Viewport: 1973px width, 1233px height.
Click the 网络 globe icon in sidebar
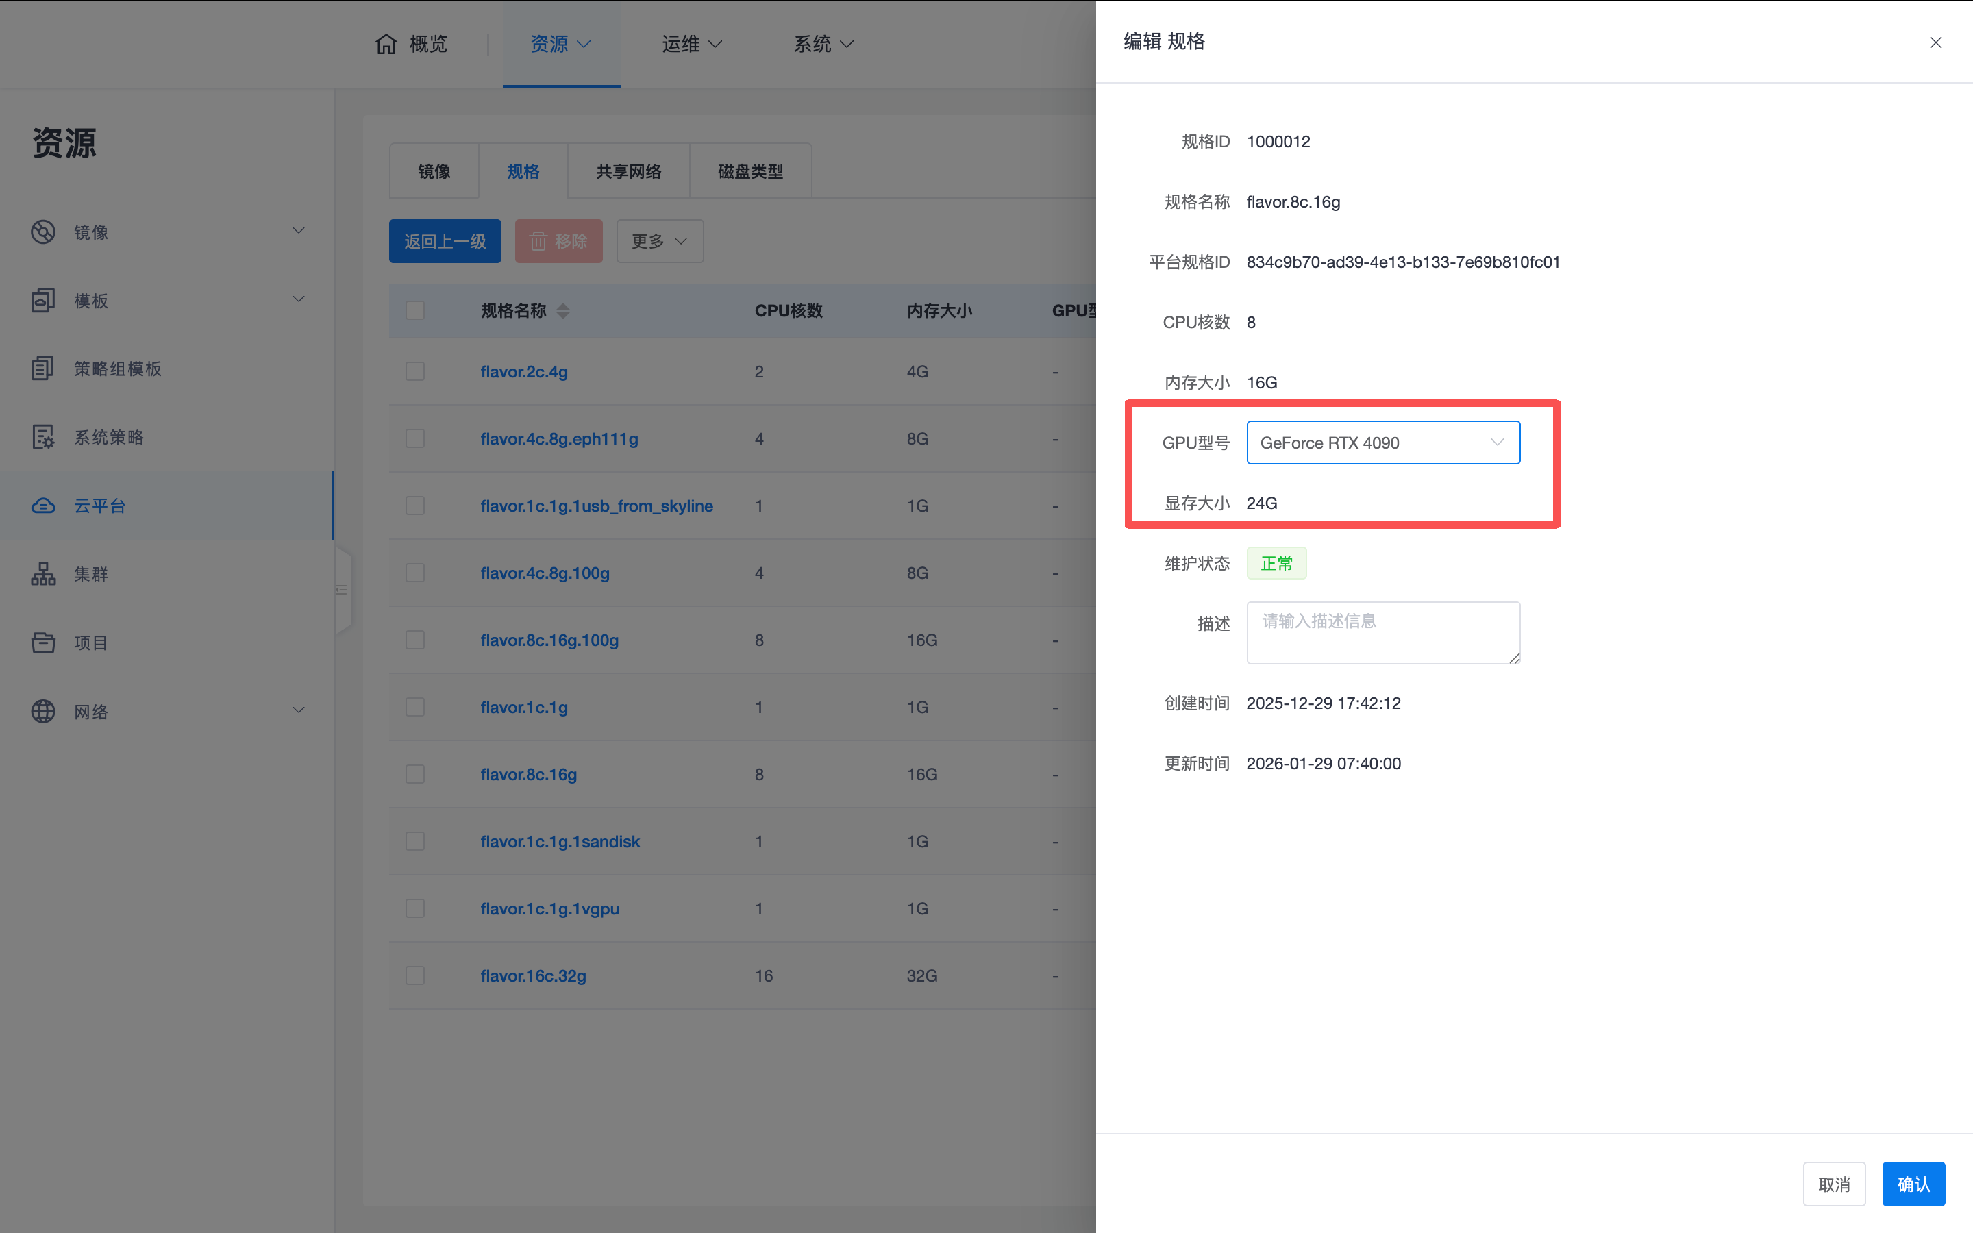(x=43, y=711)
